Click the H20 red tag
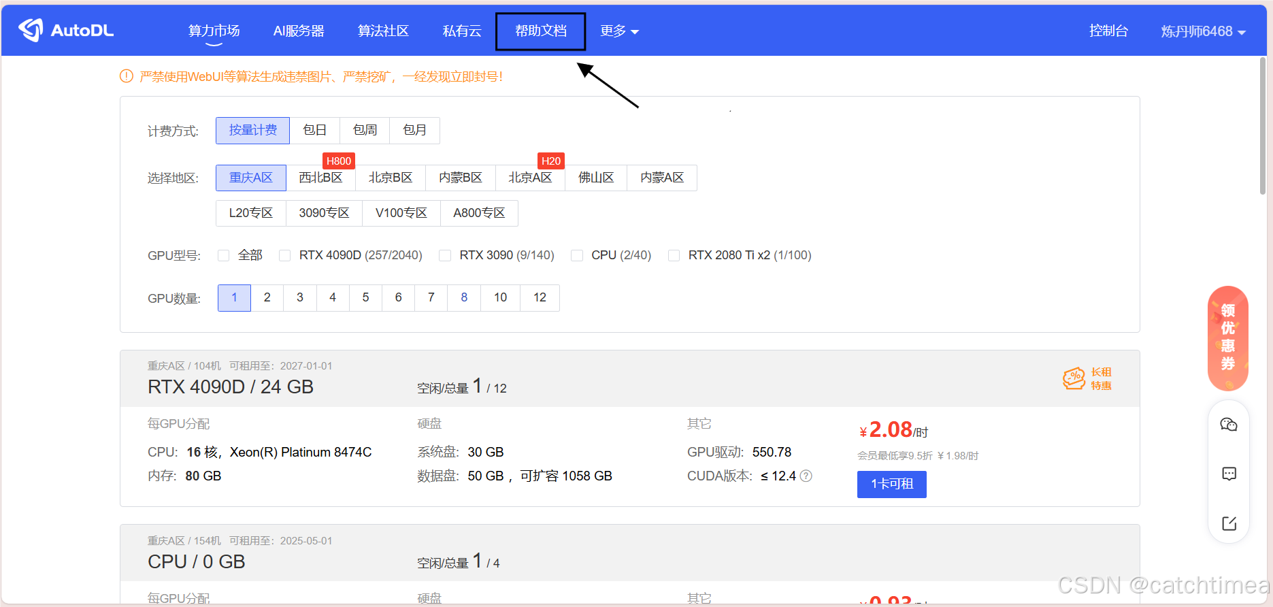Screen dimensions: 1273x607 (551, 161)
